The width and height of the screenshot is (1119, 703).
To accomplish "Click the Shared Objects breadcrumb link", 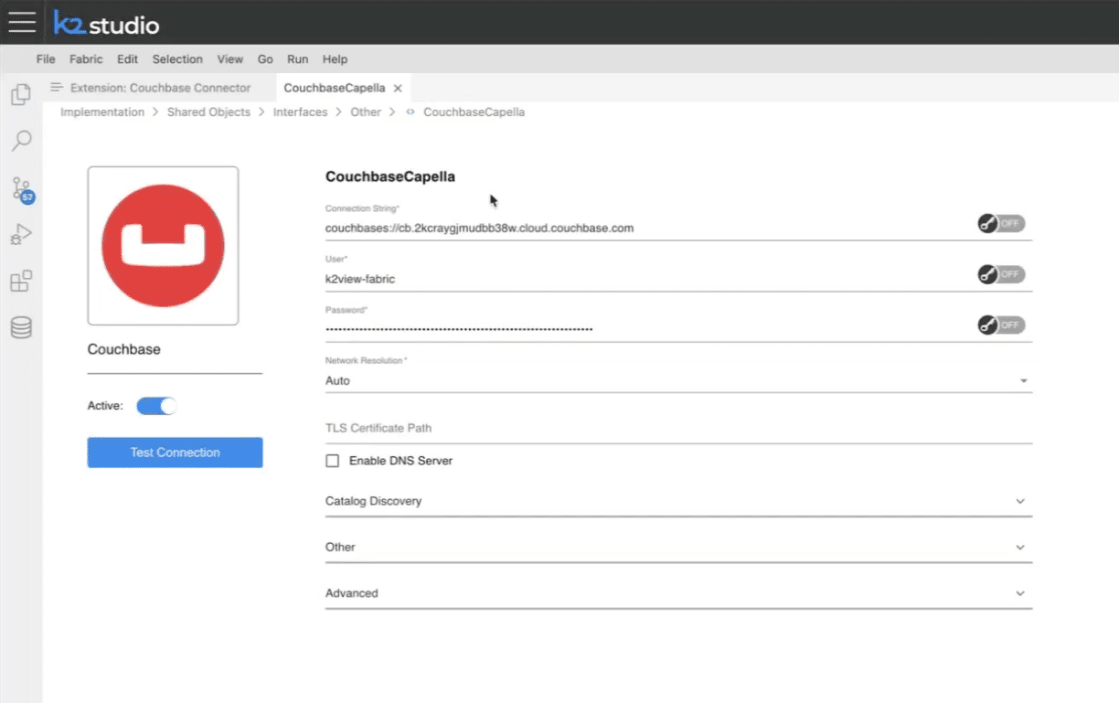I will [208, 112].
